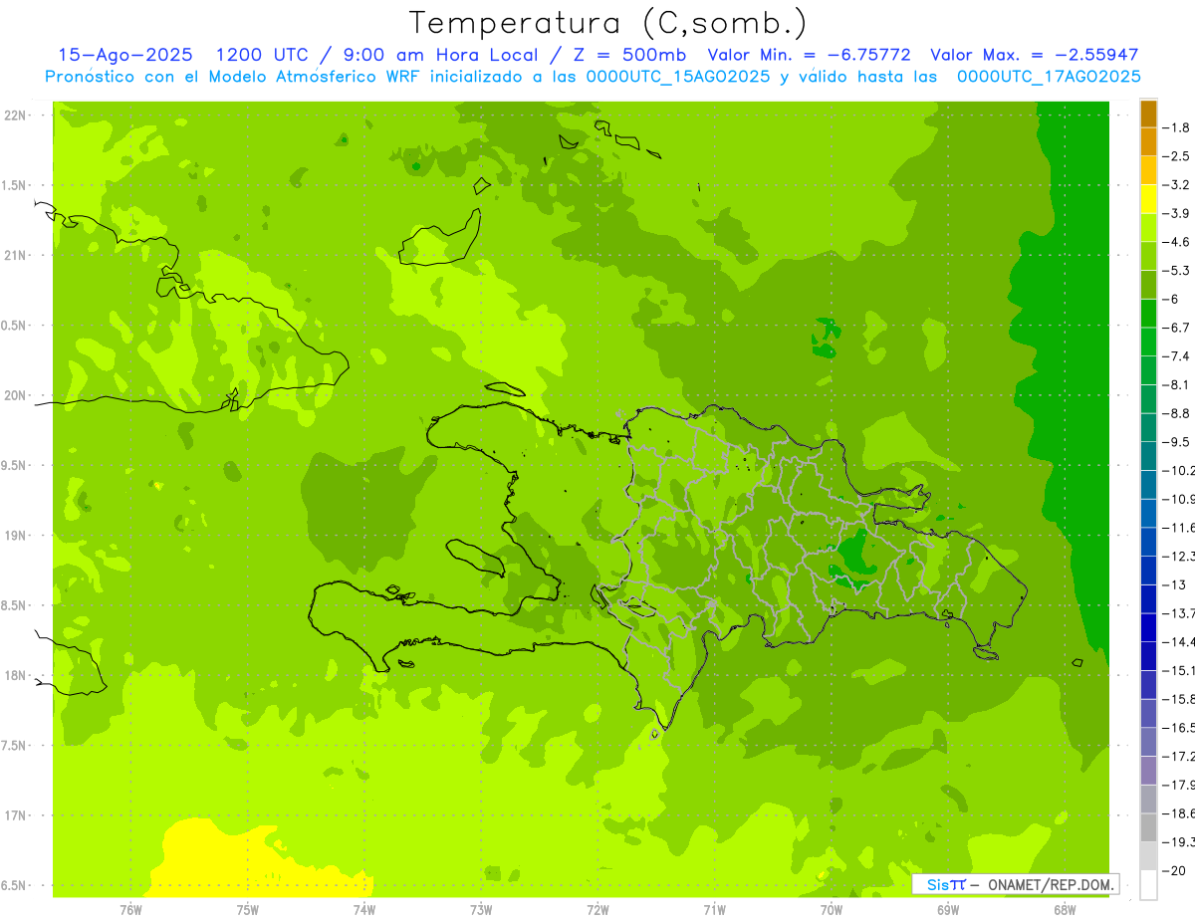Click the '-20' legend value

coord(1175,871)
